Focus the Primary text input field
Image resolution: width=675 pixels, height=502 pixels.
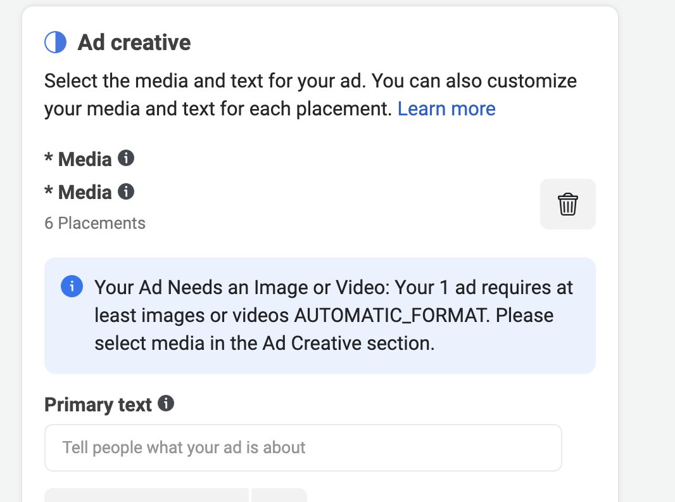[x=303, y=447]
